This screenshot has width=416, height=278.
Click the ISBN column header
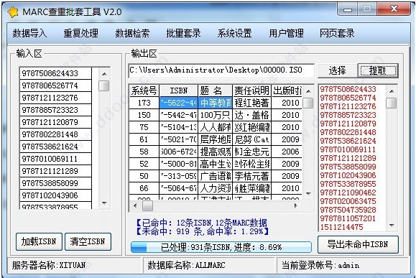click(179, 91)
